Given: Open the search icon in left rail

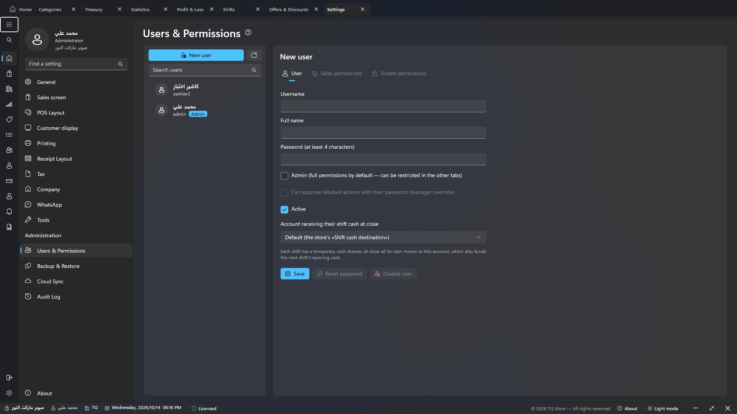Looking at the screenshot, I should point(9,40).
